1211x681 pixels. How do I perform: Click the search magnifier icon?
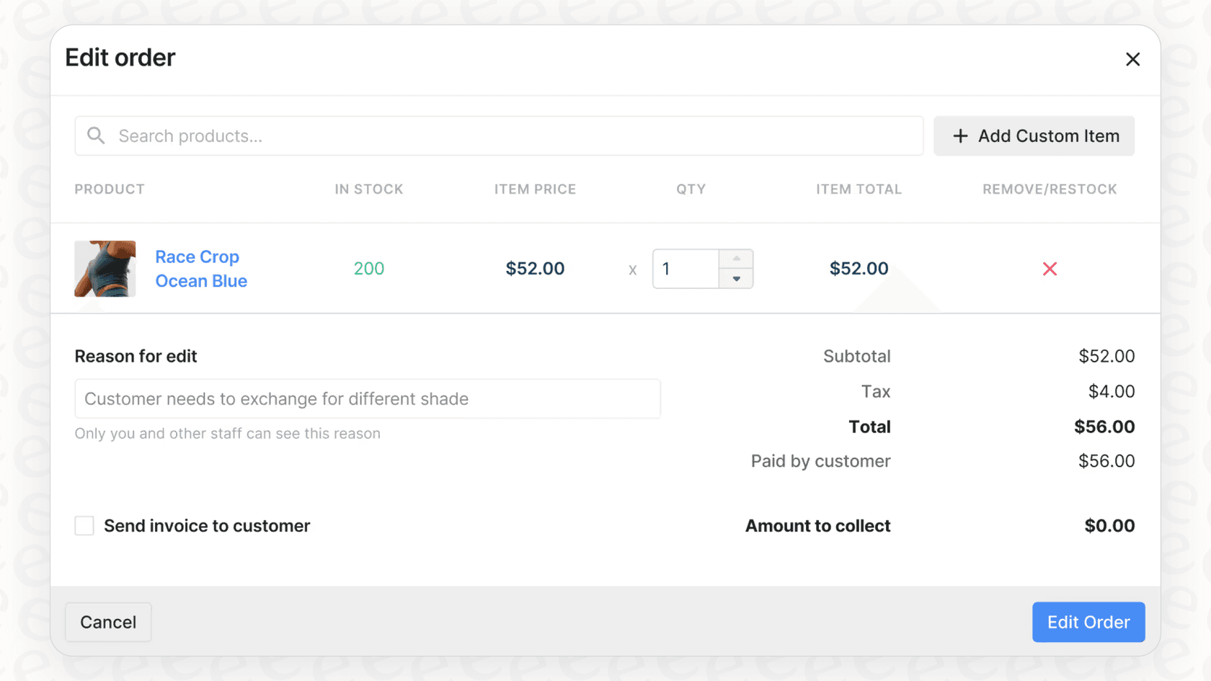(96, 135)
